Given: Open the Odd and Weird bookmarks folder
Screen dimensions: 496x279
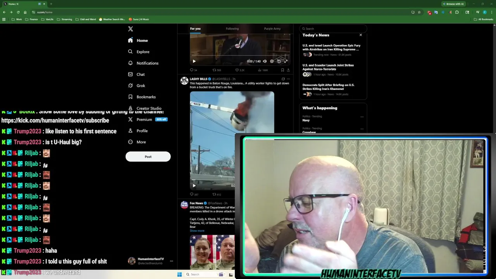Looking at the screenshot, I should tap(86, 19).
